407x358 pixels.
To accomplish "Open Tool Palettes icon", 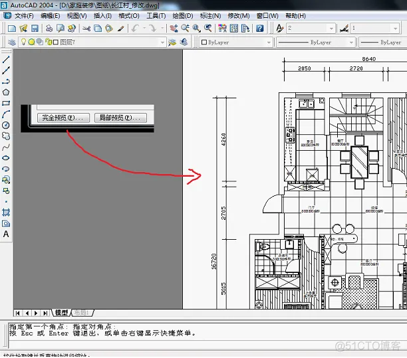I will click(x=245, y=29).
